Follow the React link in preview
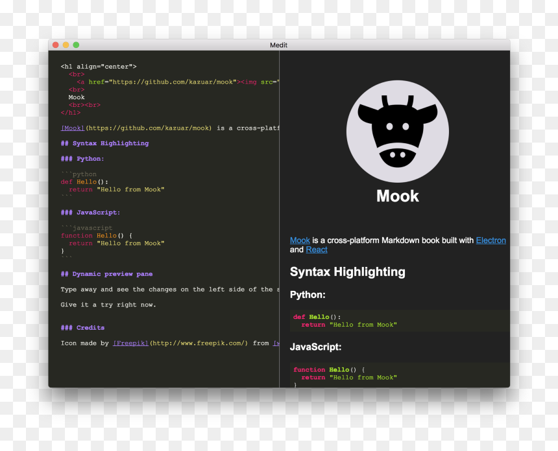The height and width of the screenshot is (451, 558). click(x=317, y=250)
